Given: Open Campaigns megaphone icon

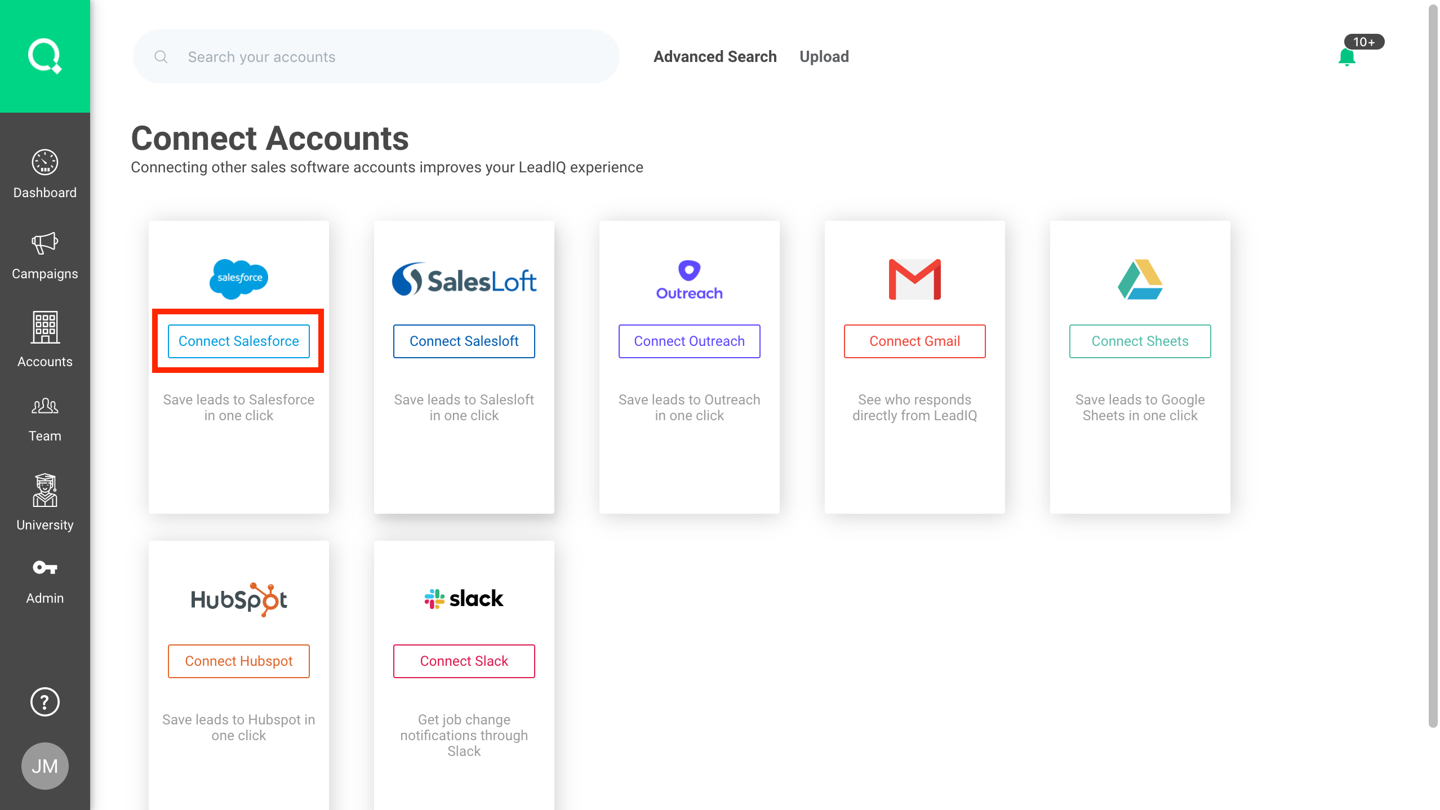Looking at the screenshot, I should tap(45, 243).
